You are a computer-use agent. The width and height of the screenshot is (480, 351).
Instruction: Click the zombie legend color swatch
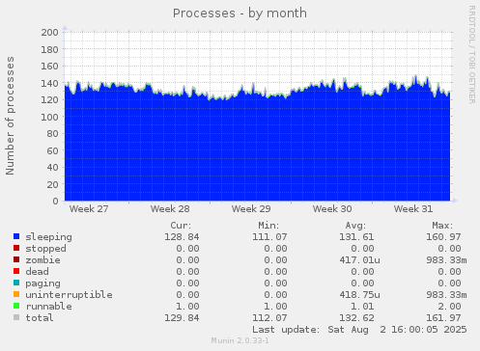16,259
